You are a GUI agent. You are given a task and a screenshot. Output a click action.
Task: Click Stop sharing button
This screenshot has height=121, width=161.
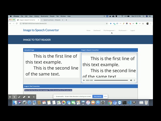point(98,97)
